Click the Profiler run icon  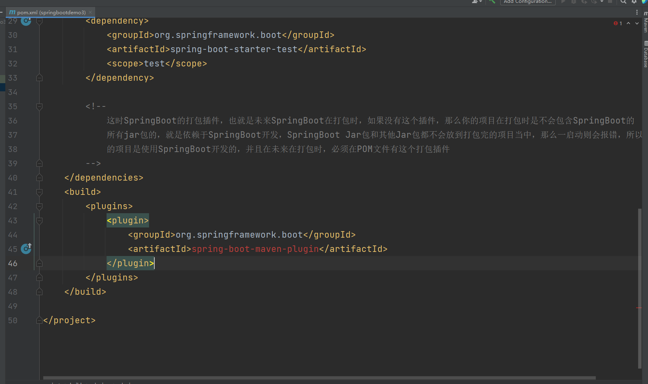click(594, 2)
